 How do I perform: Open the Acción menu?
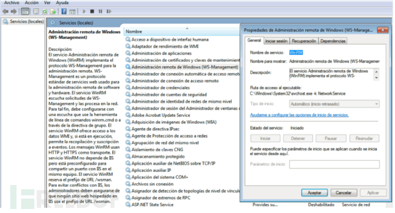31,3
